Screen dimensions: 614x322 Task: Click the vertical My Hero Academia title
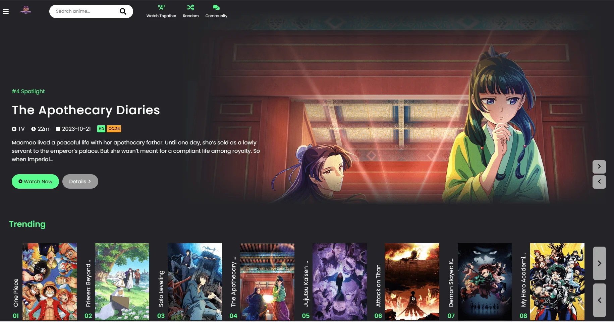point(523,280)
